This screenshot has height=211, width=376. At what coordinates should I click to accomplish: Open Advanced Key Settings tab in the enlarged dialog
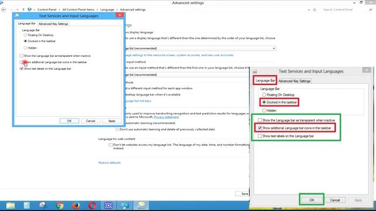tap(294, 81)
